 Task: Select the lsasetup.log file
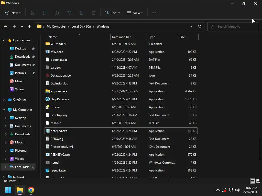tap(121, 115)
